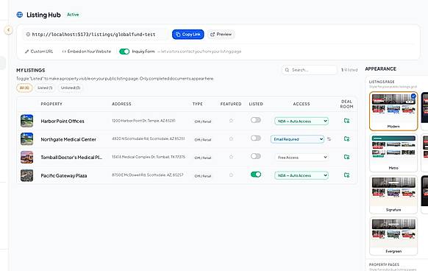Open deal room for Pacific Gateway Plaza
Screen dimensions: 428x271
[x=346, y=175]
